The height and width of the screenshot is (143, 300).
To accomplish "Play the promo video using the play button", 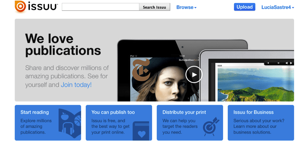I will [194, 75].
